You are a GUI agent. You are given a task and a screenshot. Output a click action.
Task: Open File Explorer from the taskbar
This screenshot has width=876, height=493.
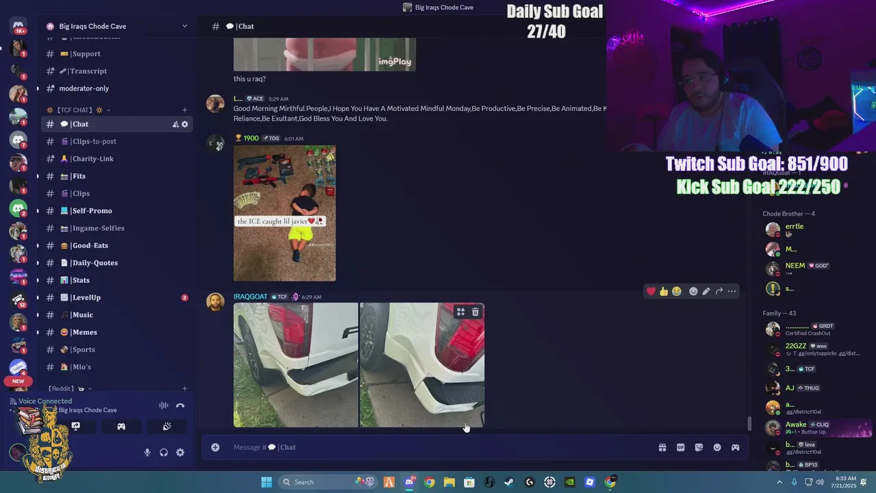(449, 482)
